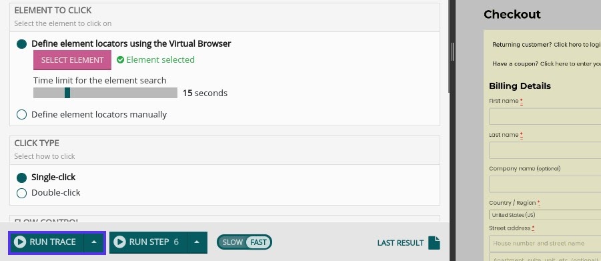Click the SELECT ELEMENT button

pos(73,60)
